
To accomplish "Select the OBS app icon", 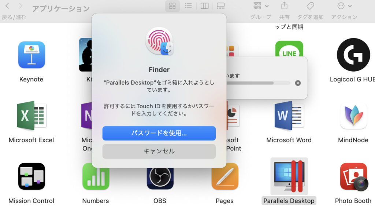I will pyautogui.click(x=160, y=179).
